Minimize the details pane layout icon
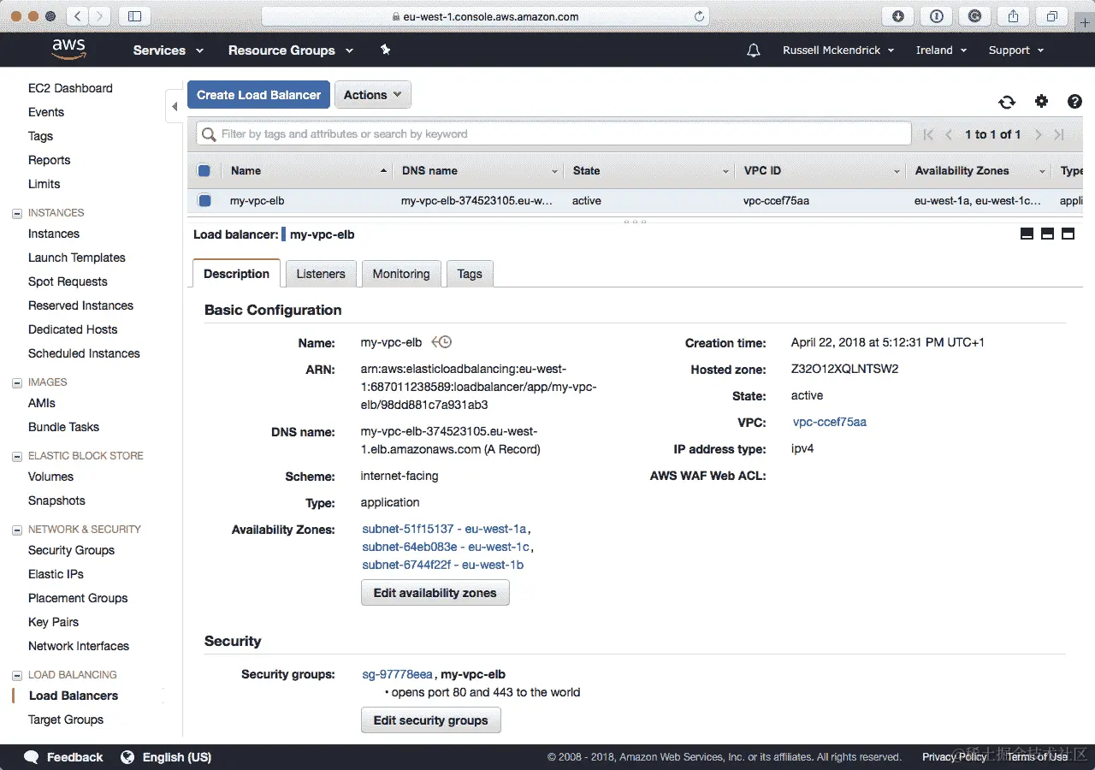This screenshot has width=1095, height=770. pos(1027,234)
